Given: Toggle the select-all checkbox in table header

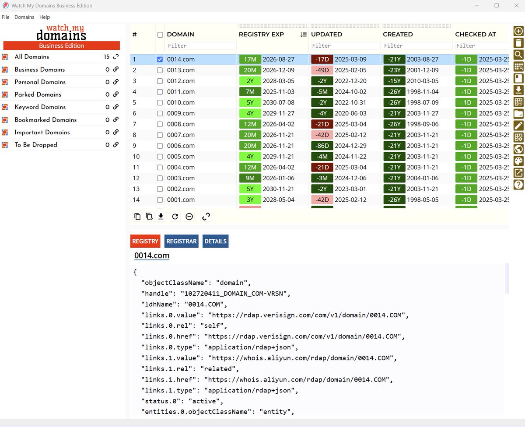Looking at the screenshot, I should [160, 35].
